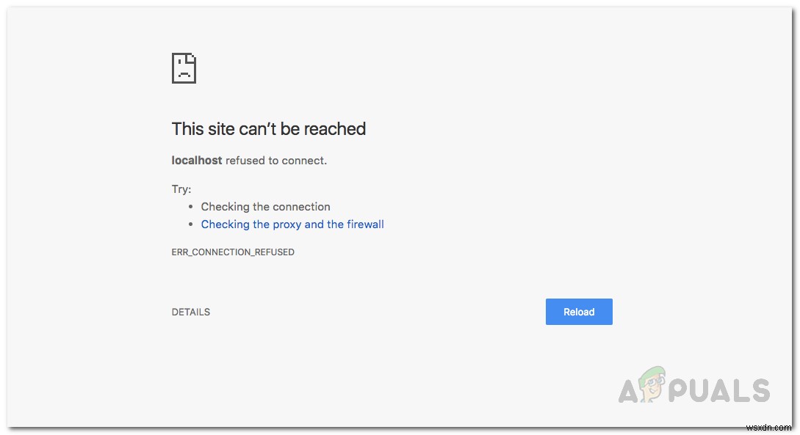
Task: Click the left eye of the sad-face icon
Action: pos(179,62)
